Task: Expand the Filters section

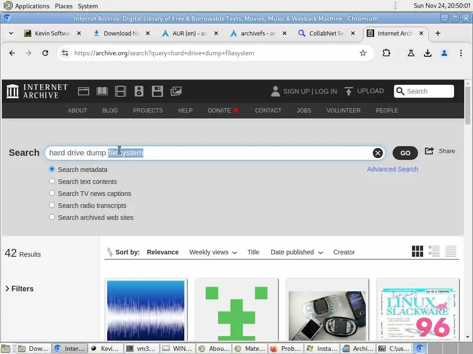Action: coord(19,289)
